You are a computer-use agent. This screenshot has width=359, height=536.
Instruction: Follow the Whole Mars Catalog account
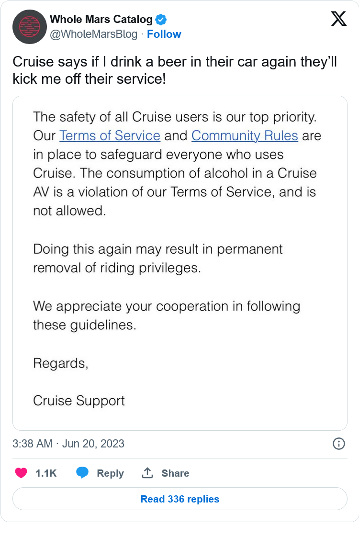[164, 34]
